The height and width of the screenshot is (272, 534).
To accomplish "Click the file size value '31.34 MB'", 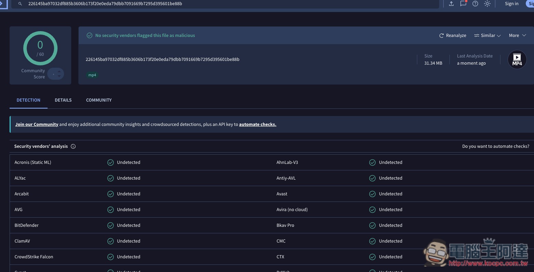I will (433, 63).
